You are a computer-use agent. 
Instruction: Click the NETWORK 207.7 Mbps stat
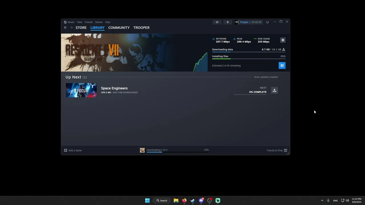(x=221, y=40)
